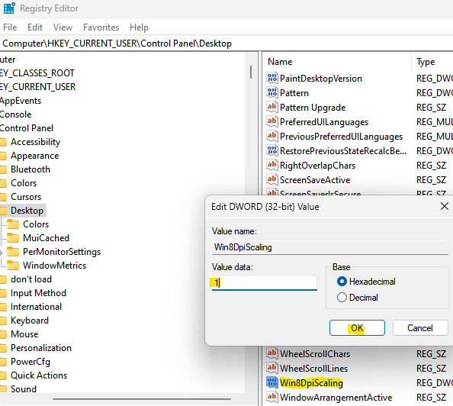Click the Value data input field
Image resolution: width=453 pixels, height=406 pixels.
(265, 283)
